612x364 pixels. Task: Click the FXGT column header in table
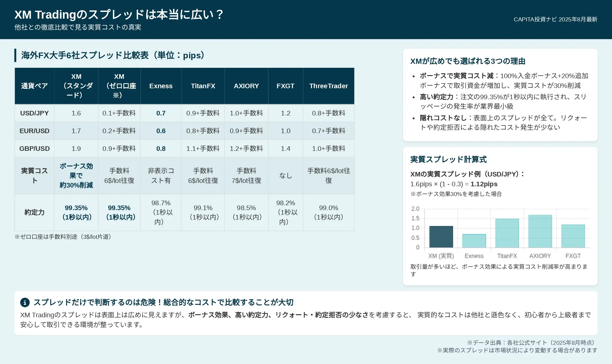[x=285, y=86]
